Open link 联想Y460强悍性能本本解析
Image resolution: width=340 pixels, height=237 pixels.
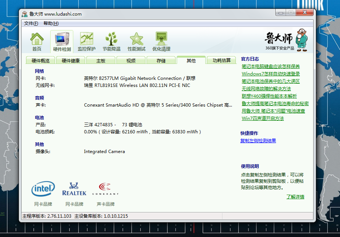(x=269, y=96)
